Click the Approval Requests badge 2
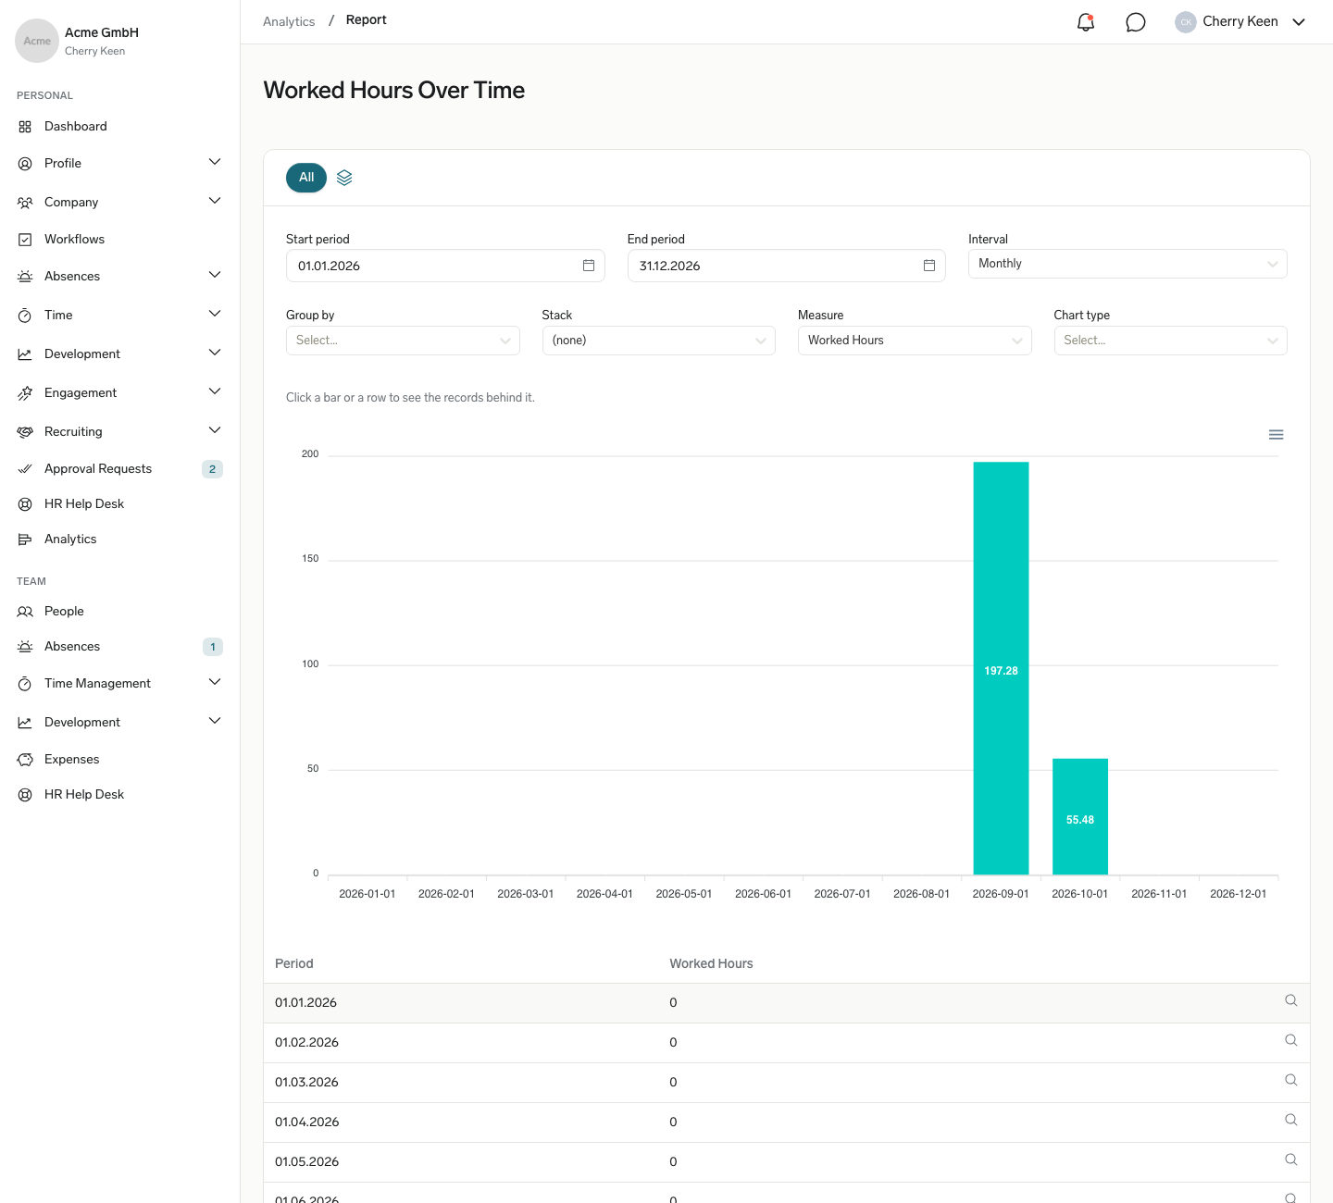Viewport: 1333px width, 1203px height. pyautogui.click(x=212, y=469)
